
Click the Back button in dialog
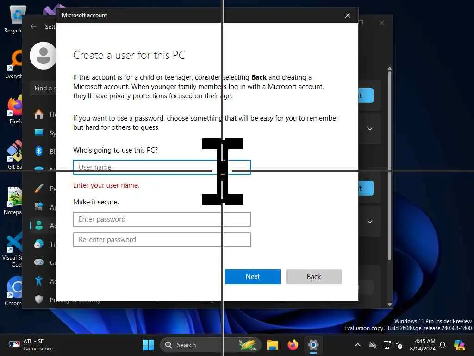314,277
